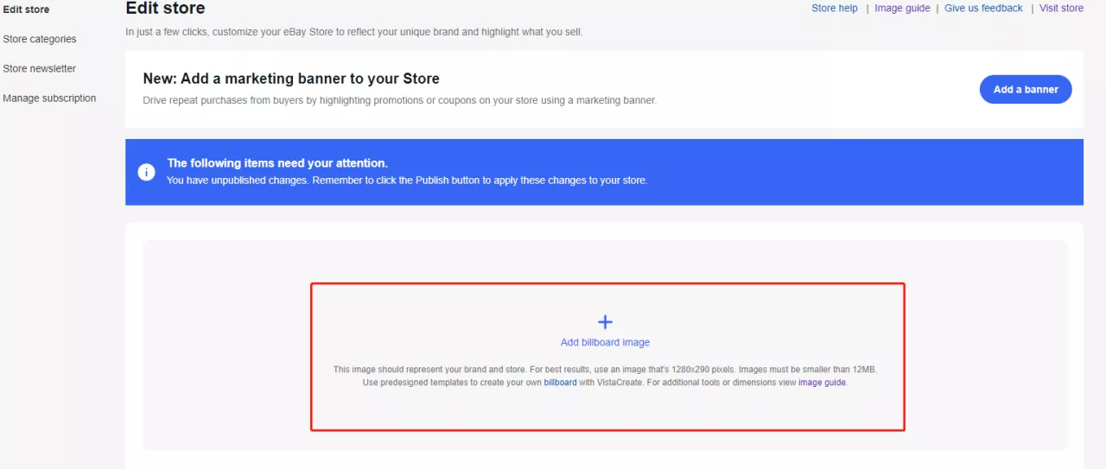Open the Manage subscription page
Screen dimensions: 1106x469
pos(49,98)
